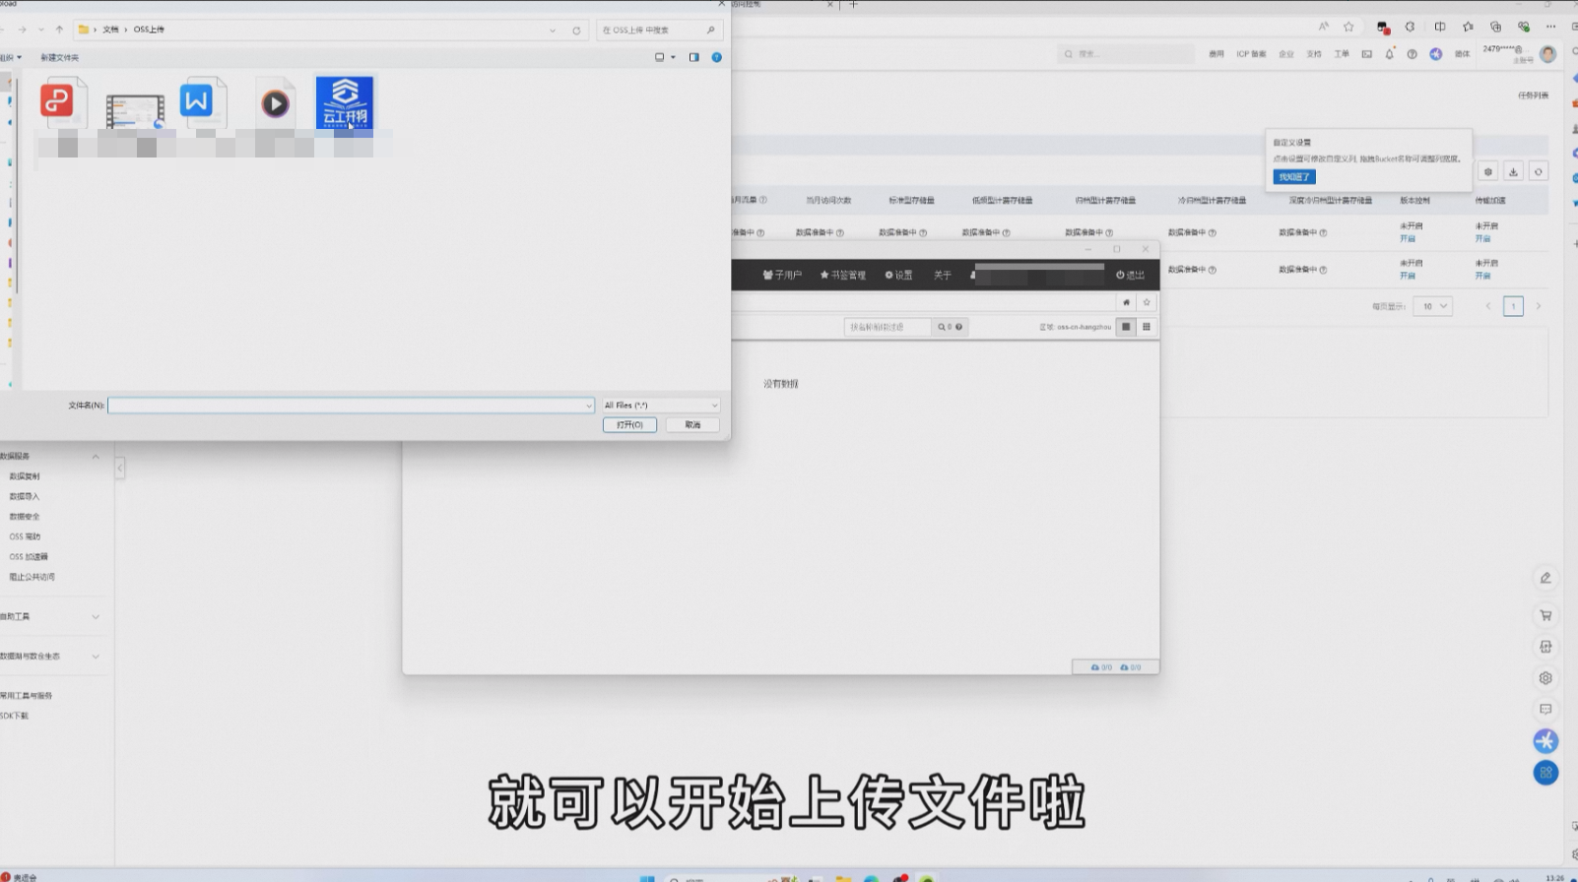Click the search button beside prefix filter
1578x882 pixels.
[950, 327]
